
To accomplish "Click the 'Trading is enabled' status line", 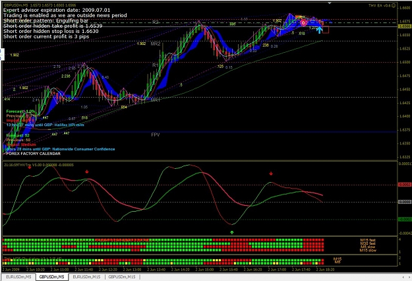I will coord(65,15).
